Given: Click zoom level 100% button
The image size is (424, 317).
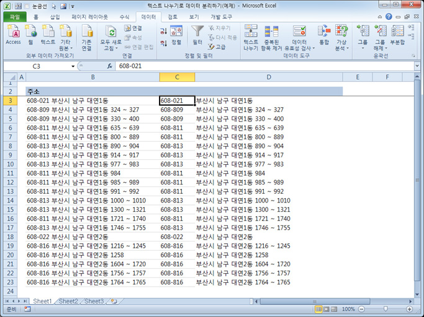Looking at the screenshot, I should pyautogui.click(x=348, y=309).
